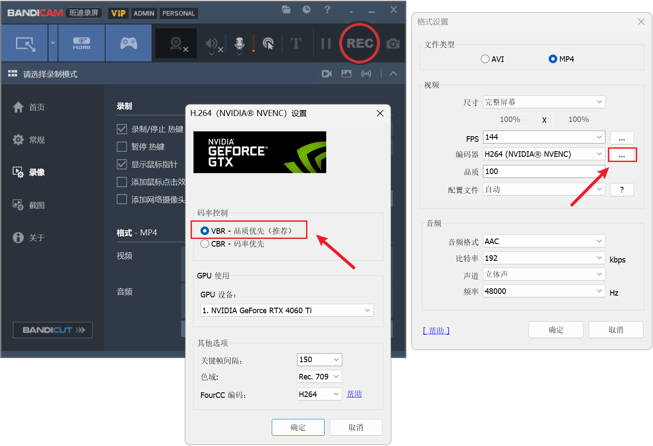Start recording with REC button

click(360, 43)
